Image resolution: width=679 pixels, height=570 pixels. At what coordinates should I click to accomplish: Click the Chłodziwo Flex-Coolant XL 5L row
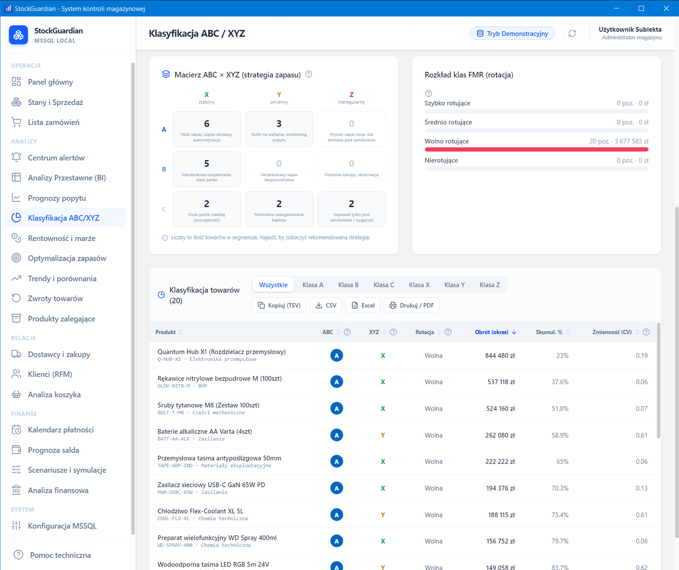coord(403,515)
